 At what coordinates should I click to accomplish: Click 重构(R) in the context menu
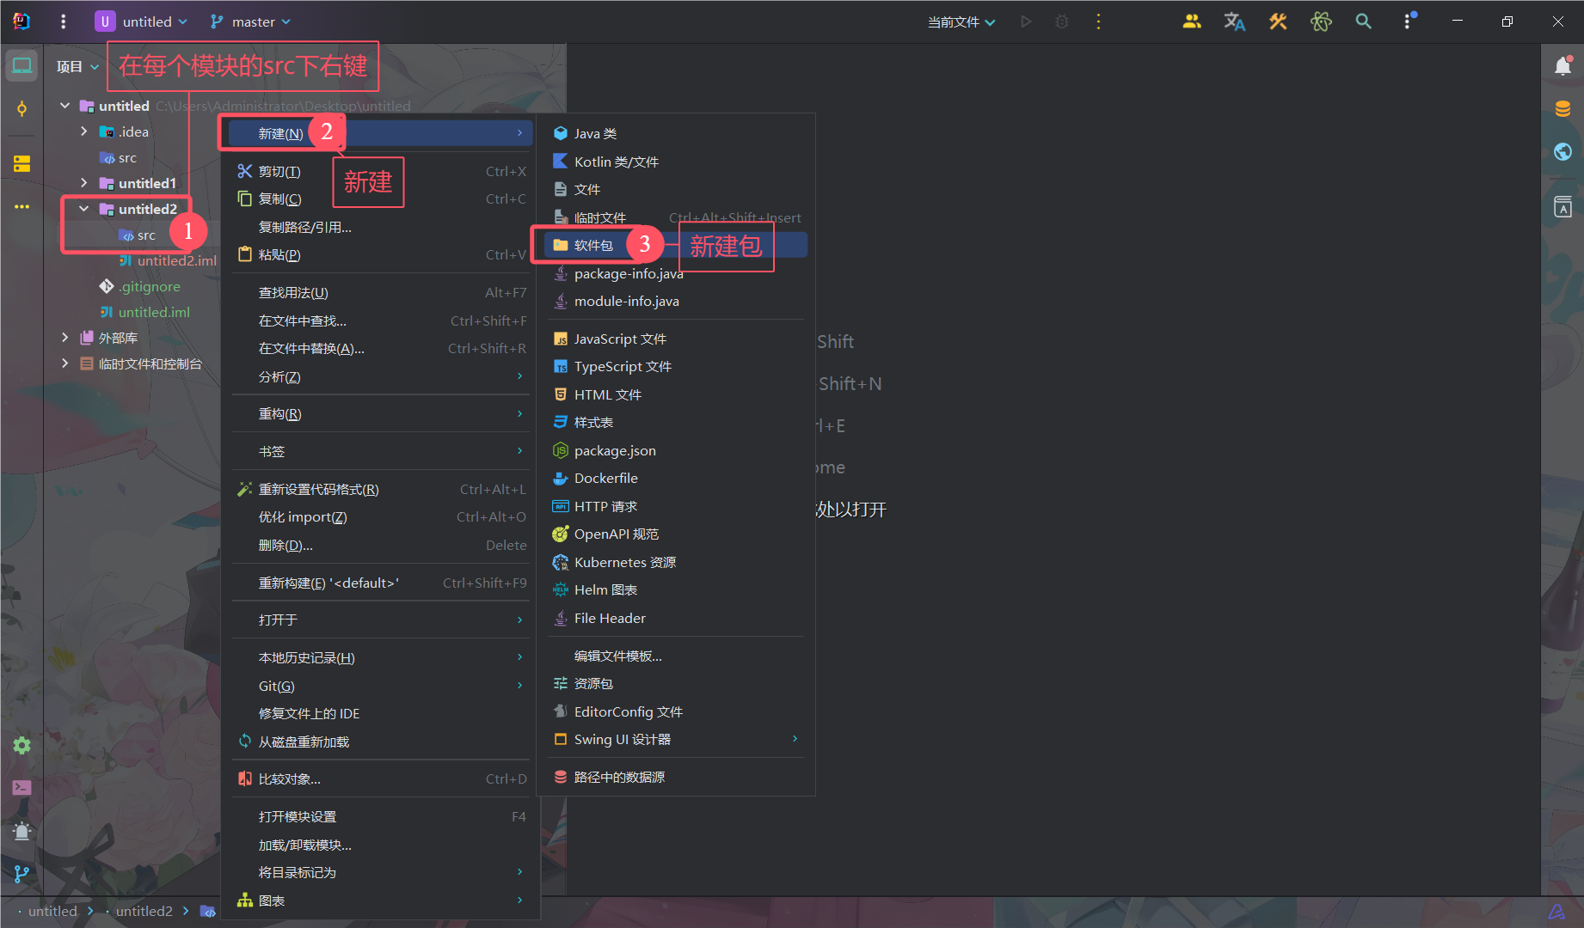280,414
